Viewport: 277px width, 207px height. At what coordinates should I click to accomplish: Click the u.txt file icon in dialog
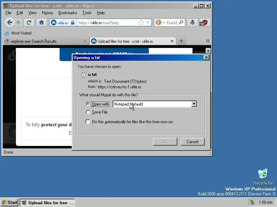(x=83, y=75)
